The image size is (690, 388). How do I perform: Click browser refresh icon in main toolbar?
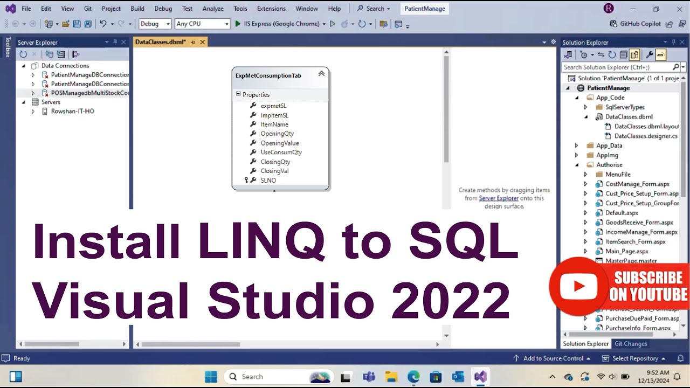click(362, 24)
